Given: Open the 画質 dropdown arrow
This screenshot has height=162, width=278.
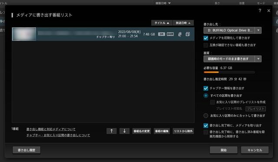Looking at the screenshot, I should point(258,59).
